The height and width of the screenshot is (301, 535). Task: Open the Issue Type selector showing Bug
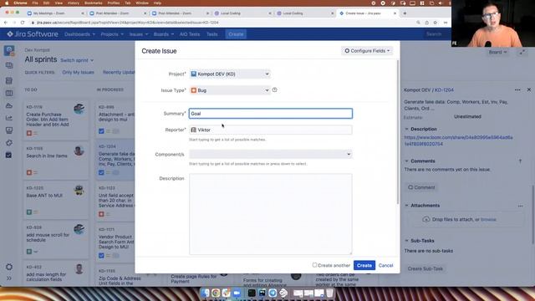(230, 90)
